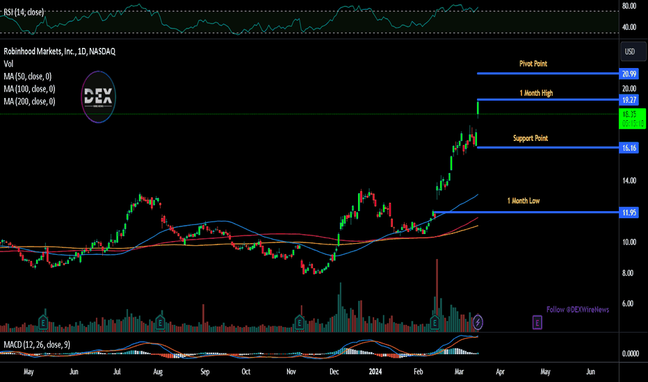Open the USD currency selector
Screen dimensions: 648x382
click(x=633, y=51)
